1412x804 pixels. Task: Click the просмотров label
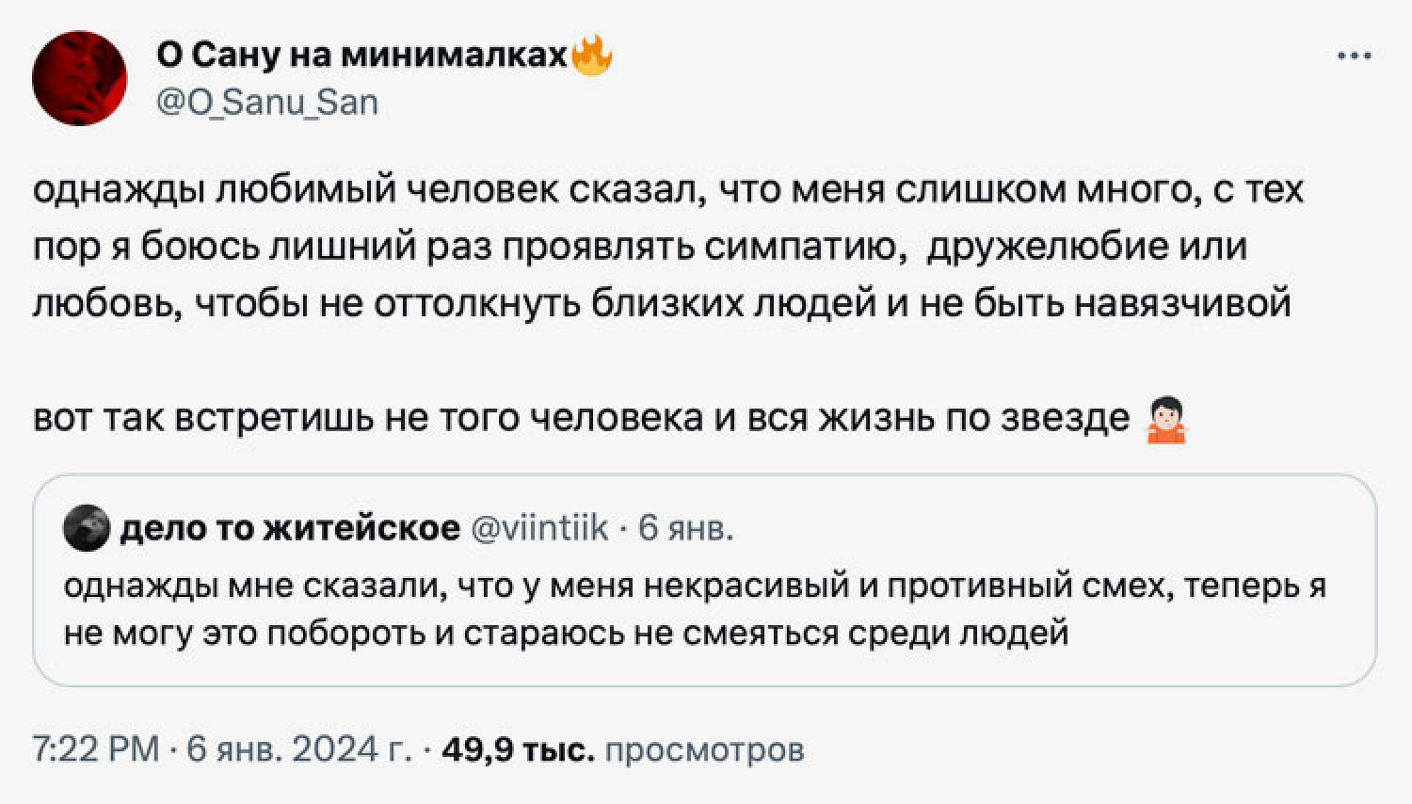(x=704, y=749)
